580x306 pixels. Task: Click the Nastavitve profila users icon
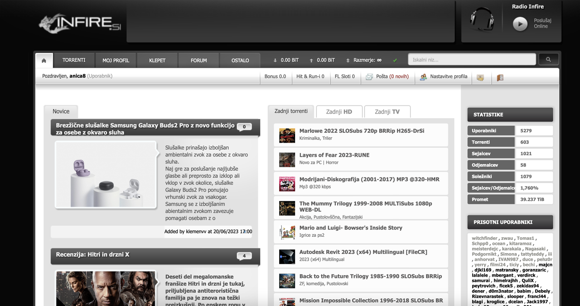click(x=423, y=77)
